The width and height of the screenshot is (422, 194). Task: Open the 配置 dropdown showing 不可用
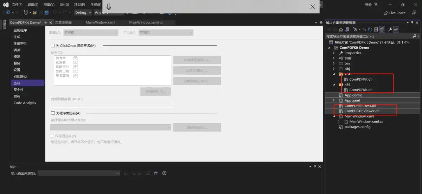pyautogui.click(x=91, y=32)
